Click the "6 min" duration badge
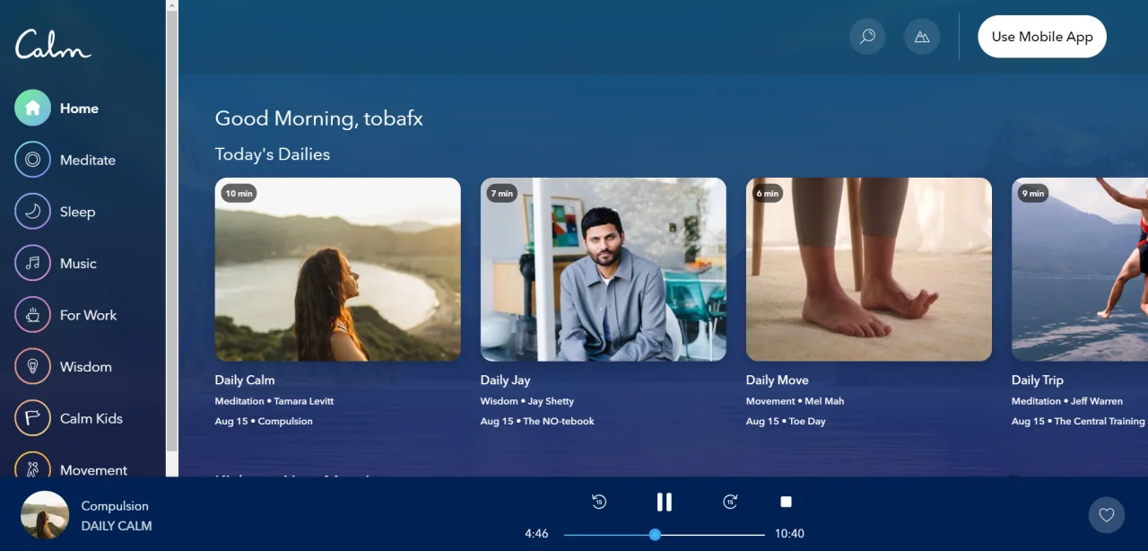The image size is (1148, 551). [x=768, y=193]
